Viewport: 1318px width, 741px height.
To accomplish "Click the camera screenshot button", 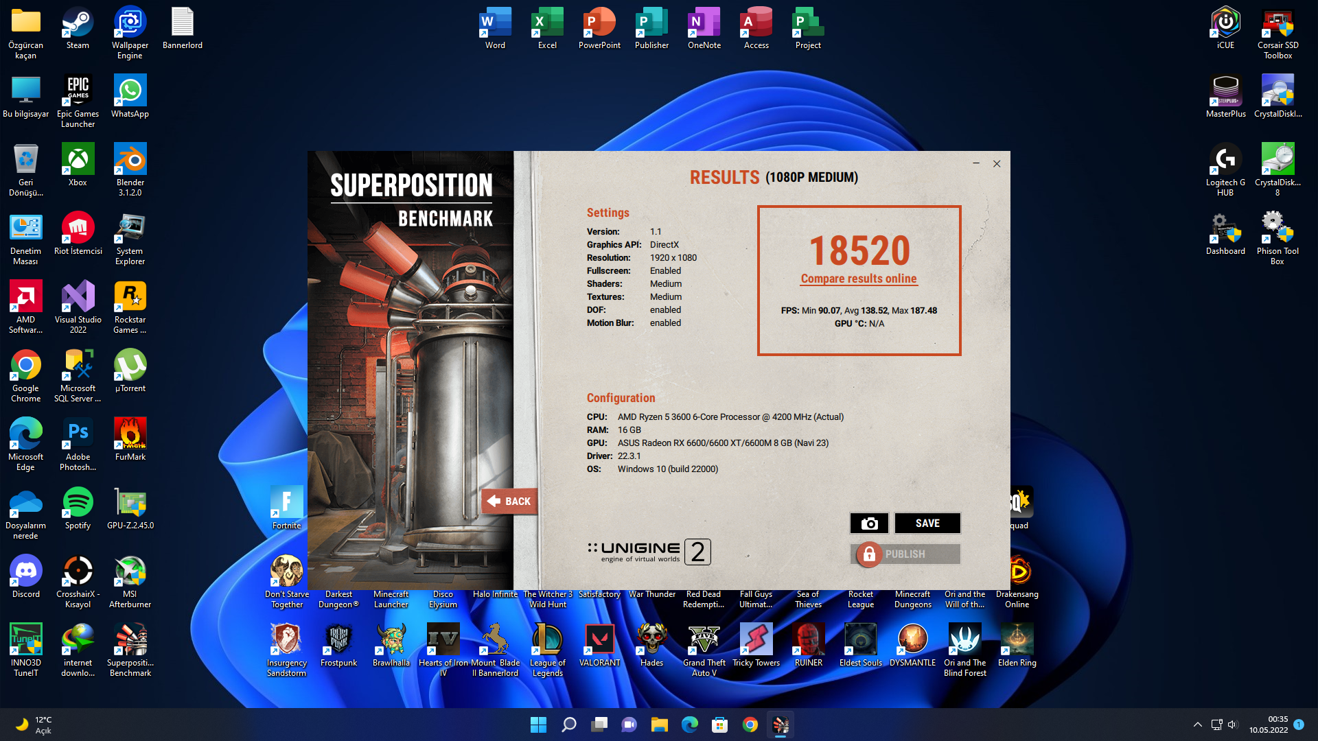I will (869, 524).
